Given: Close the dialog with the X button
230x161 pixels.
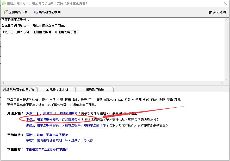Looking at the screenshot, I should [225, 3].
